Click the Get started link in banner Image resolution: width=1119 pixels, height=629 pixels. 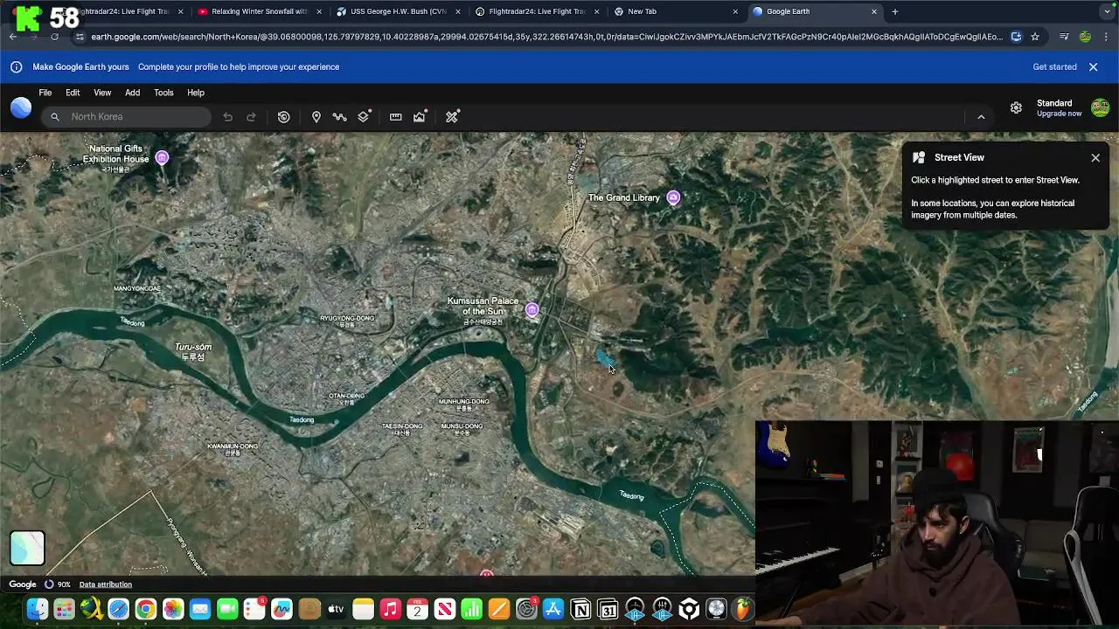(x=1054, y=67)
